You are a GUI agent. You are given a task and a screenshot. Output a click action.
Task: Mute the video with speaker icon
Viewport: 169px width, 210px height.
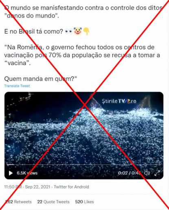pos(147,173)
